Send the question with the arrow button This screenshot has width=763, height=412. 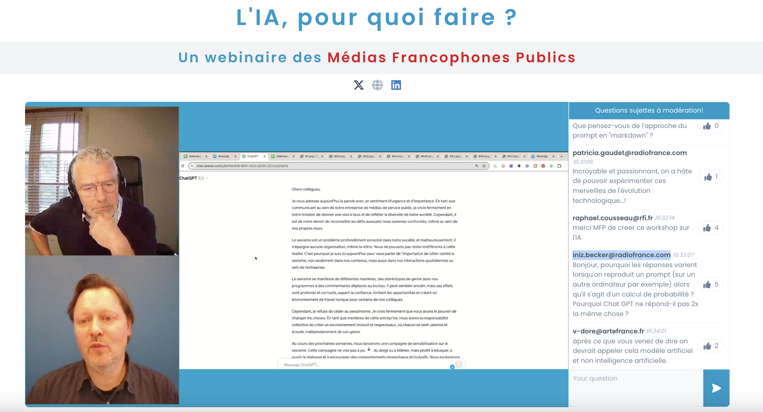(716, 388)
